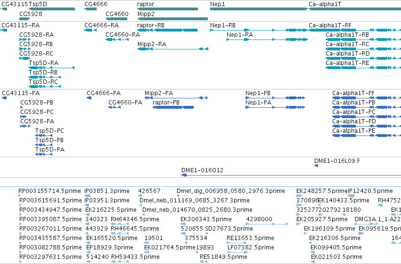This screenshot has width=401, height=264.
Task: Select the Tsp5D gene feature
Action: (x=52, y=9)
